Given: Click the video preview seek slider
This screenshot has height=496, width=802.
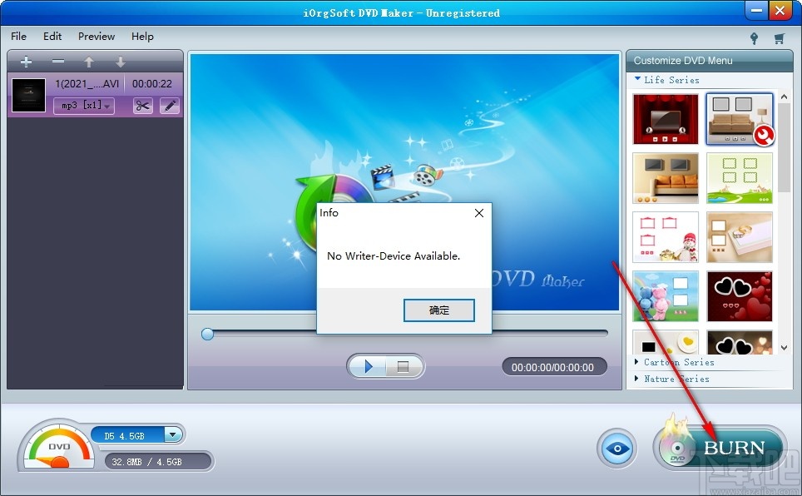Looking at the screenshot, I should tap(206, 335).
